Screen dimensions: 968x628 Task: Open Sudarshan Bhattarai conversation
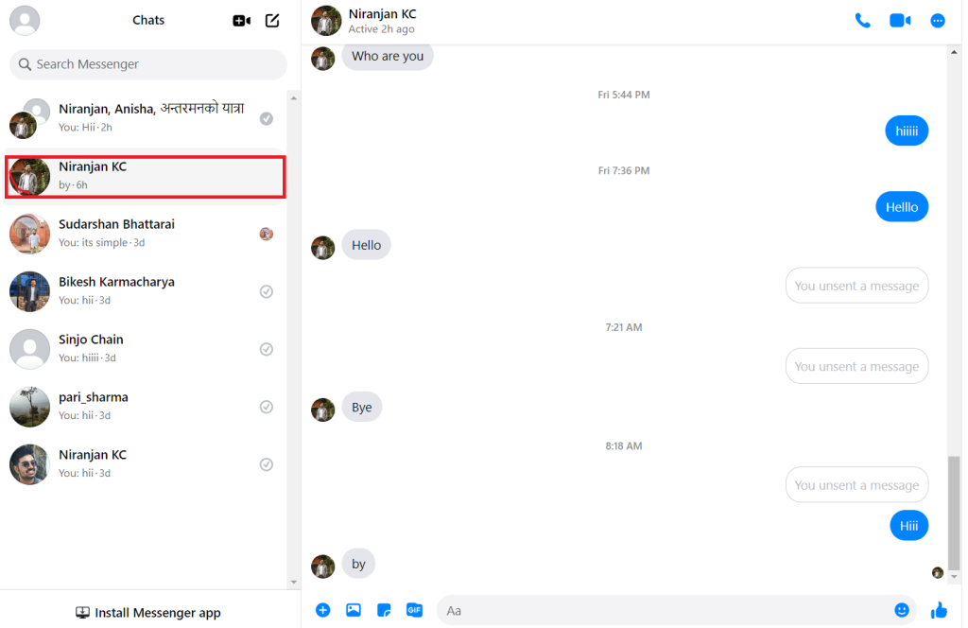pos(145,234)
